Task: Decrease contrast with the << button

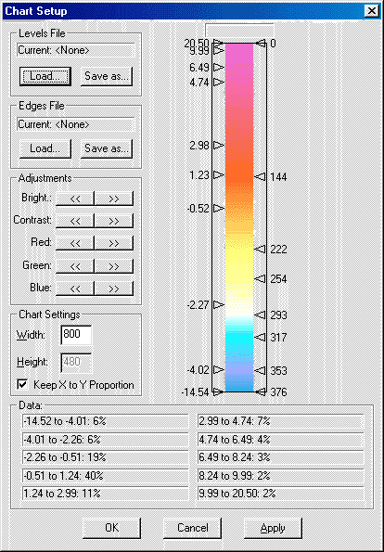Action: point(75,221)
